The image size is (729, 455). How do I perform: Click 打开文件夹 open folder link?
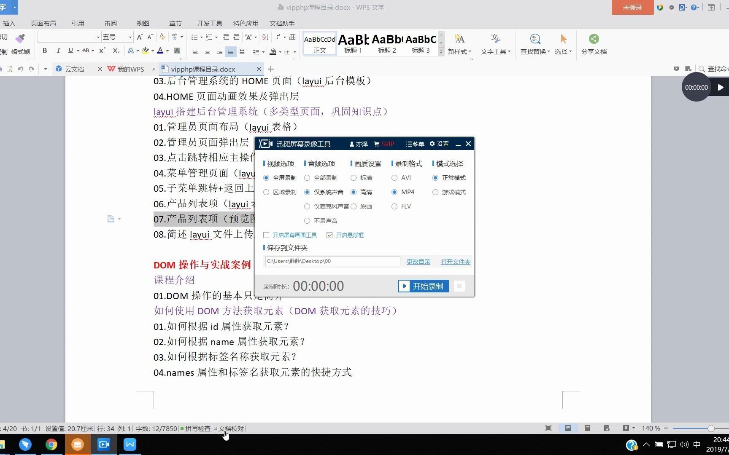coord(456,262)
